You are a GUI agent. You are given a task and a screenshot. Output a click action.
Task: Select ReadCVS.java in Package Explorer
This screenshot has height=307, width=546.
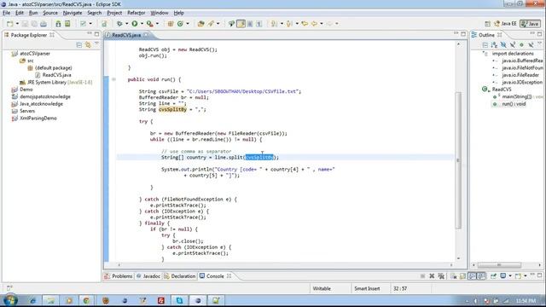53,75
